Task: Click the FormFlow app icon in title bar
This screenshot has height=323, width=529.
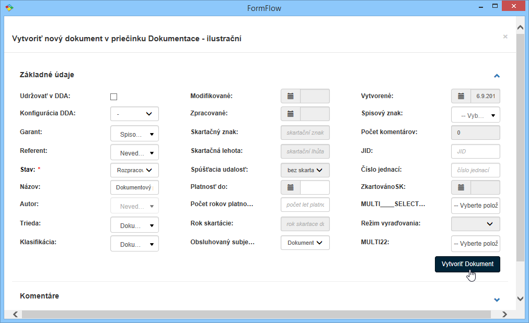Action: click(9, 8)
